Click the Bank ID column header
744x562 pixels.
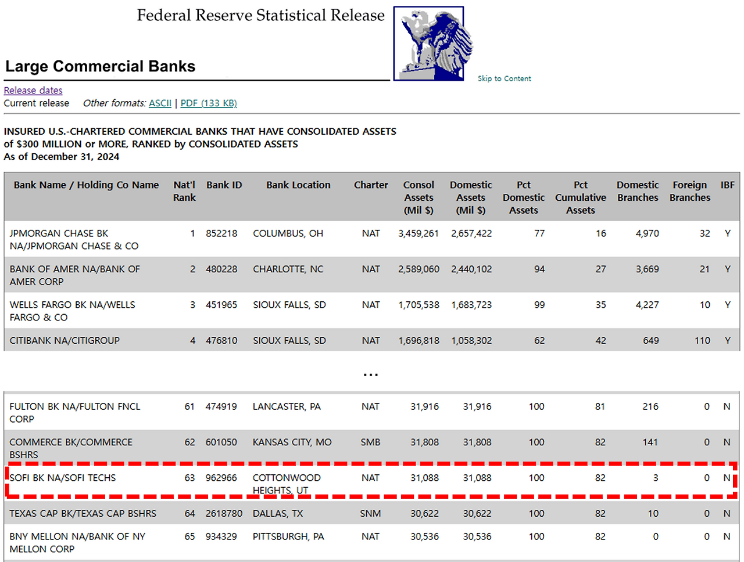(224, 185)
